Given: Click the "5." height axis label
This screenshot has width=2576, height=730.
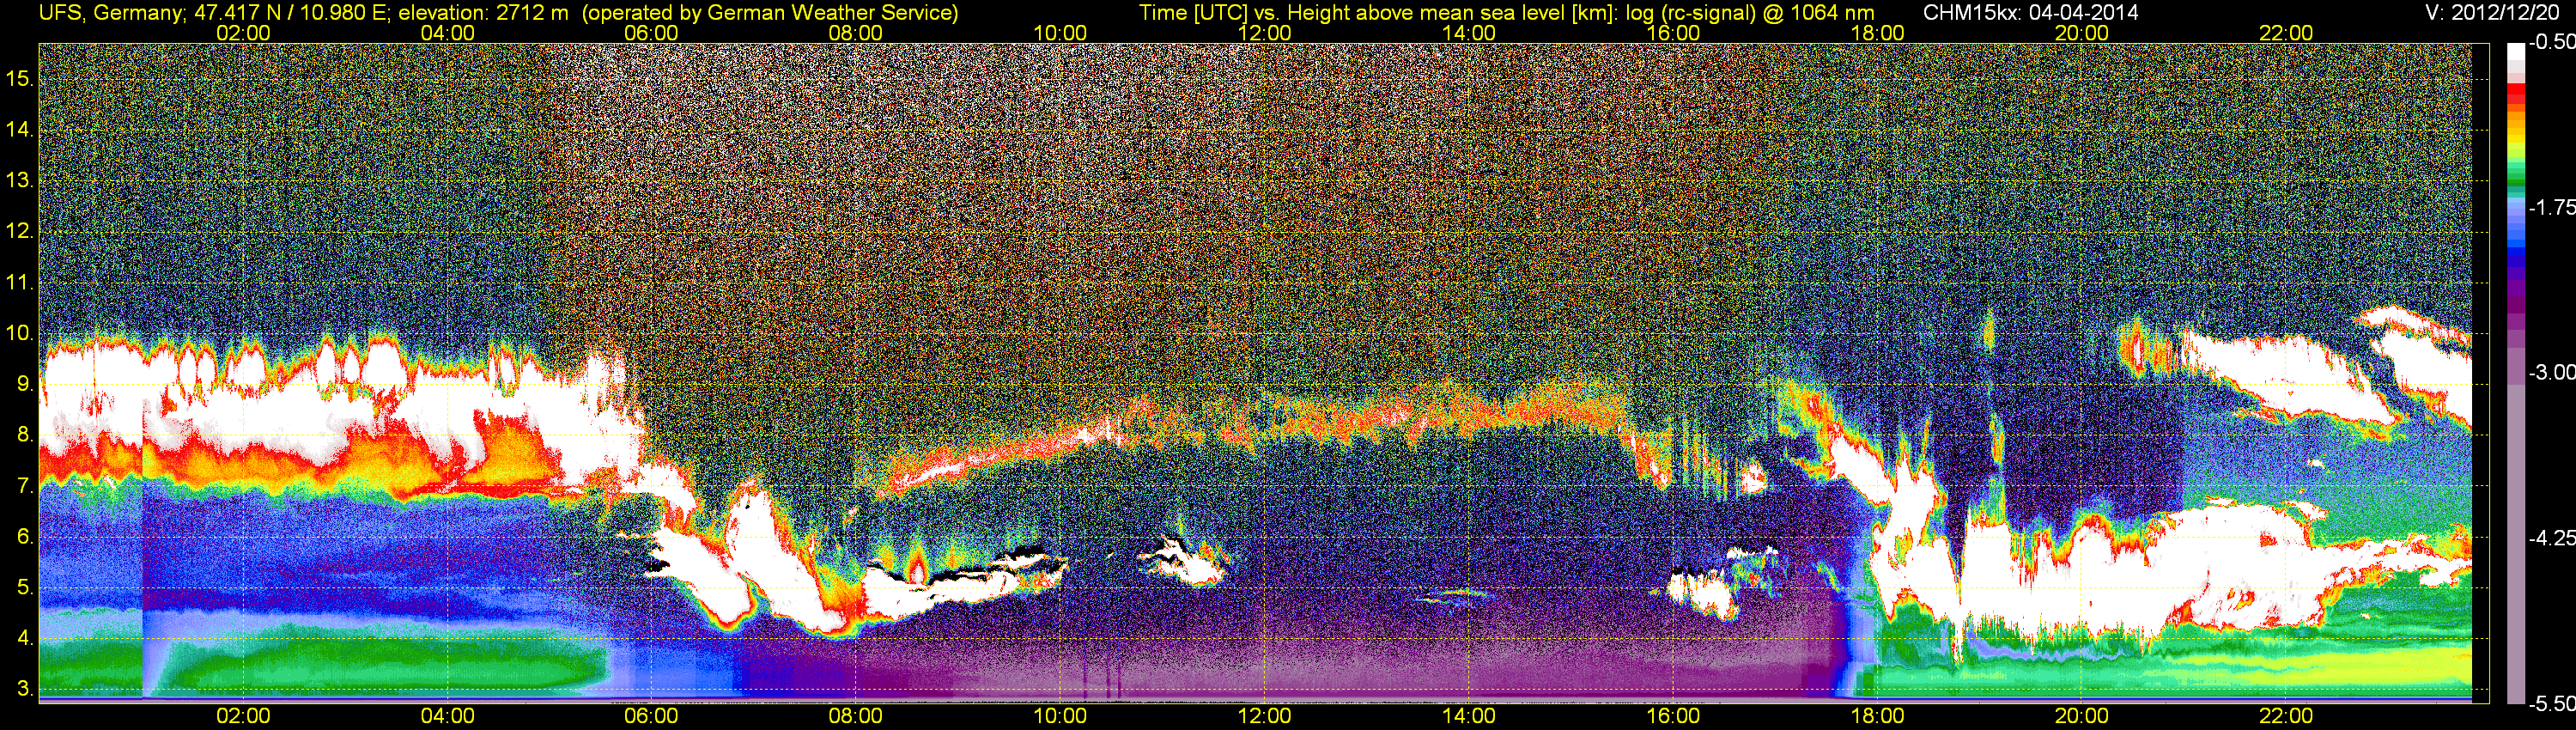Looking at the screenshot, I should (x=25, y=588).
